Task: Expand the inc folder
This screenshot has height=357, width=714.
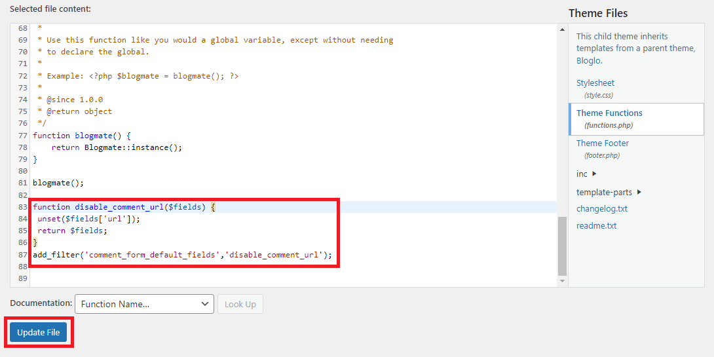Action: 586,174
